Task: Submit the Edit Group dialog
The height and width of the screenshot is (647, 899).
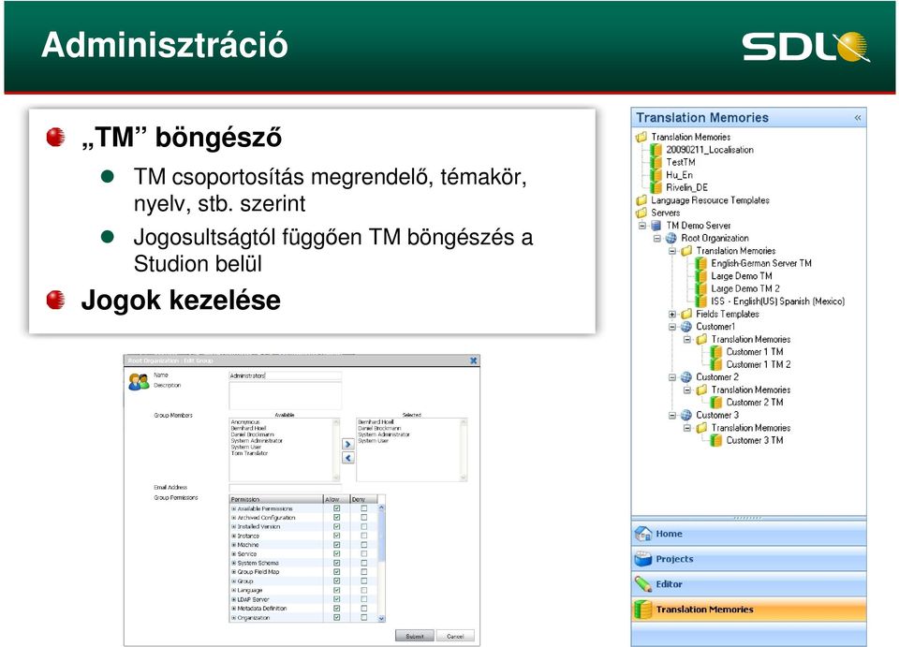Action: (x=415, y=636)
